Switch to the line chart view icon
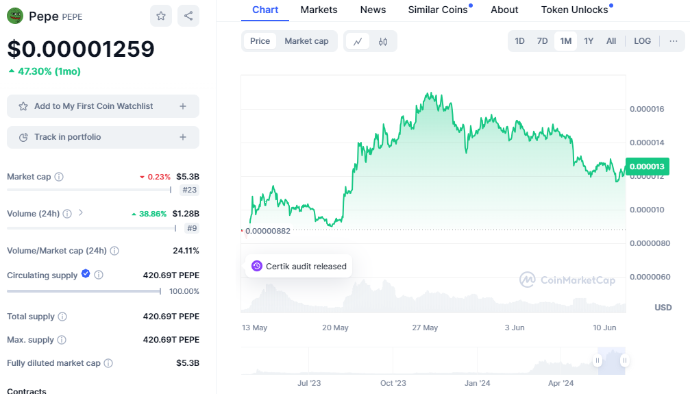Viewport: 690px width, 394px height. tap(358, 41)
